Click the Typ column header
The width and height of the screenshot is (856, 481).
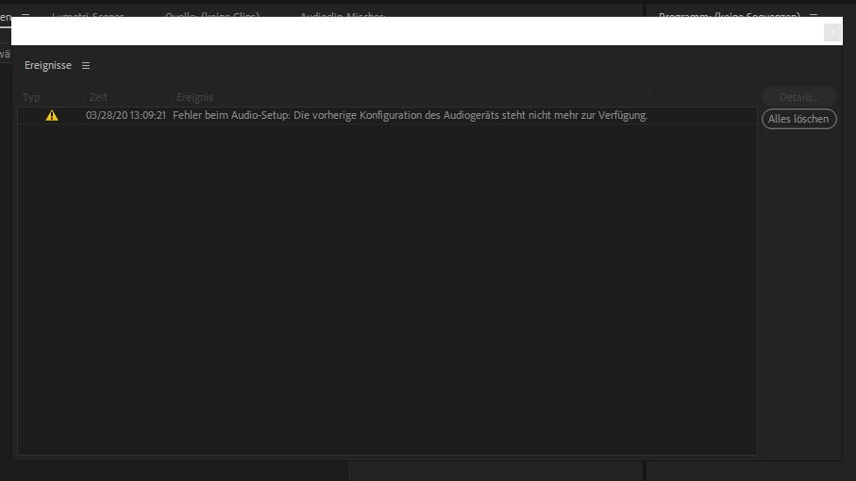[x=31, y=97]
